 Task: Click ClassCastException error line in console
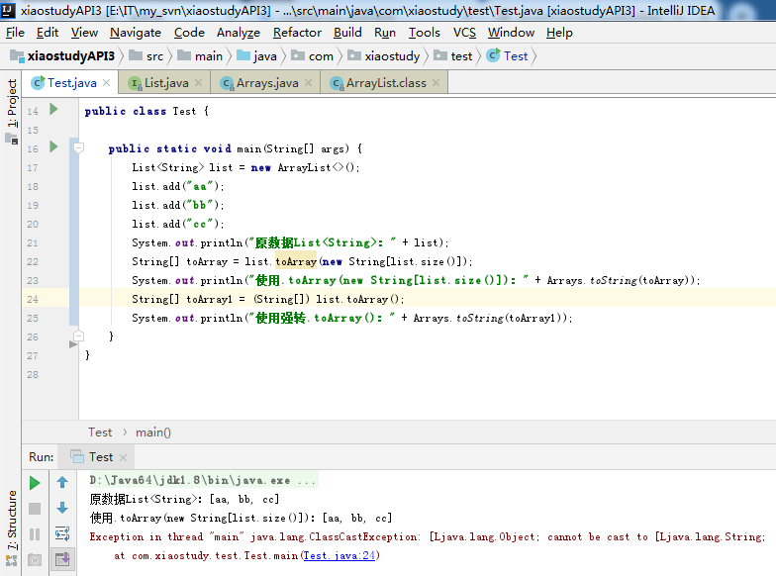[428, 536]
